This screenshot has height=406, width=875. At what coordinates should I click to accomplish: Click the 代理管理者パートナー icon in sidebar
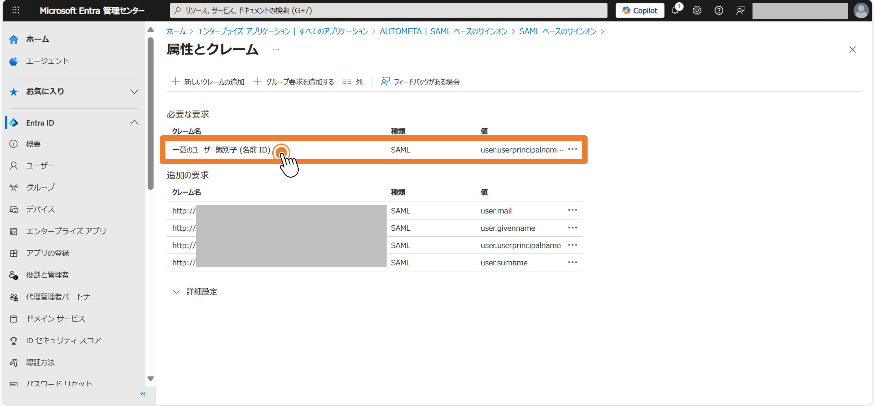coord(14,297)
